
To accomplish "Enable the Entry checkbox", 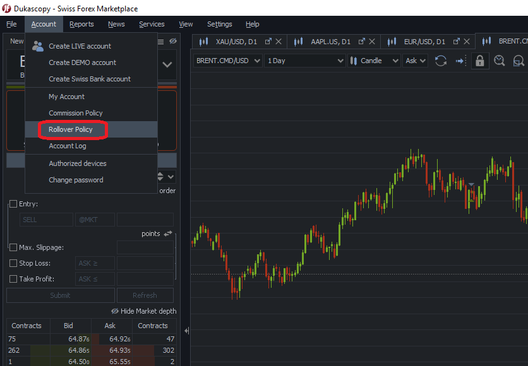I will 13,204.
